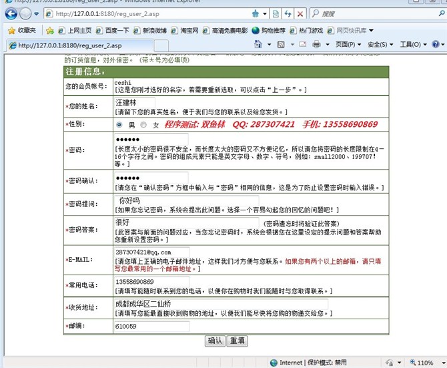The height and width of the screenshot is (368, 447).
Task: Select the reg_user_2.asp browser tab
Action: point(79,45)
